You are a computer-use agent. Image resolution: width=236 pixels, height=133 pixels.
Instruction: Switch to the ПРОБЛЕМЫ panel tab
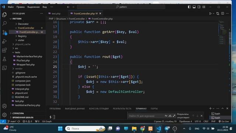pyautogui.click(x=55, y=109)
